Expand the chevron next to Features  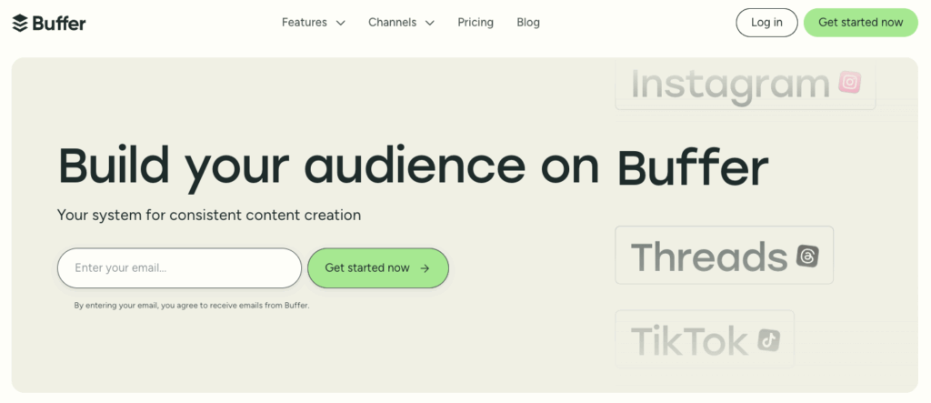341,23
